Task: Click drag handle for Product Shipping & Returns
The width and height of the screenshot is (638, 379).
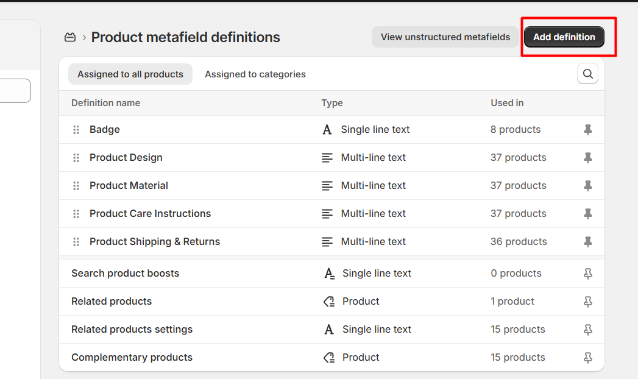Action: [x=76, y=242]
